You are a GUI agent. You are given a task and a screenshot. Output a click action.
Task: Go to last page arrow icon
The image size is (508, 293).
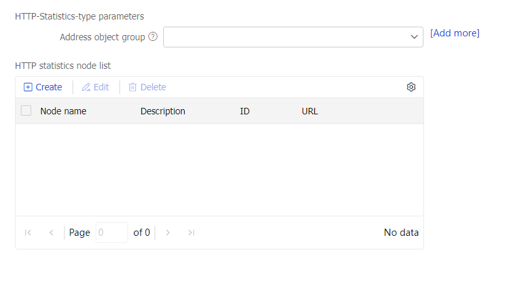click(x=191, y=233)
